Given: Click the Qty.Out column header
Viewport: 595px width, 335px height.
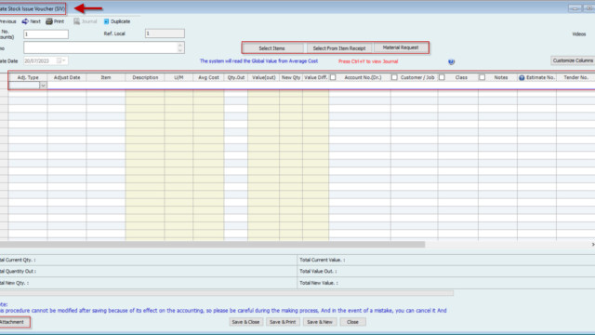Looking at the screenshot, I should [x=235, y=77].
